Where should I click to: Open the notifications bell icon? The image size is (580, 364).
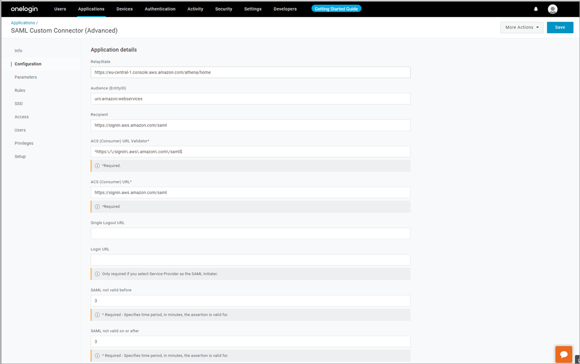click(536, 9)
